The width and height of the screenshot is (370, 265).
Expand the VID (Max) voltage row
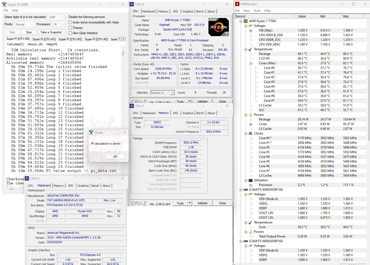pyautogui.click(x=251, y=30)
